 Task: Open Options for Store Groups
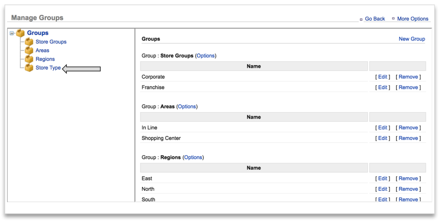tap(205, 56)
